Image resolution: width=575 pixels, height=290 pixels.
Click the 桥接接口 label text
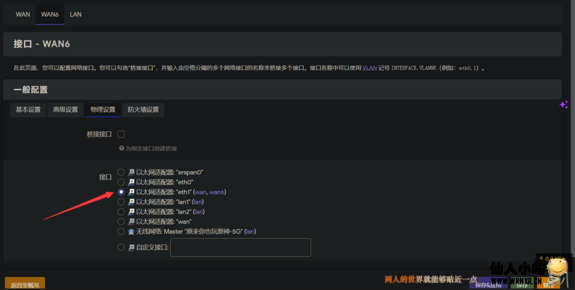pyautogui.click(x=99, y=134)
